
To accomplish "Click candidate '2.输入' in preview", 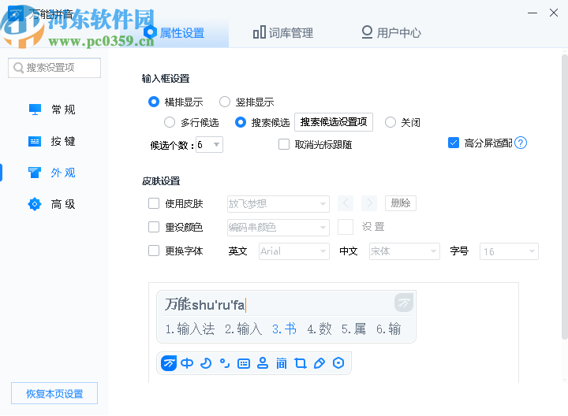I will tap(244, 329).
